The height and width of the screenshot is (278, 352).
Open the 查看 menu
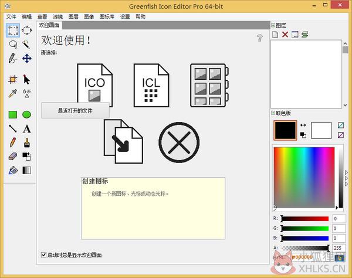[42, 16]
